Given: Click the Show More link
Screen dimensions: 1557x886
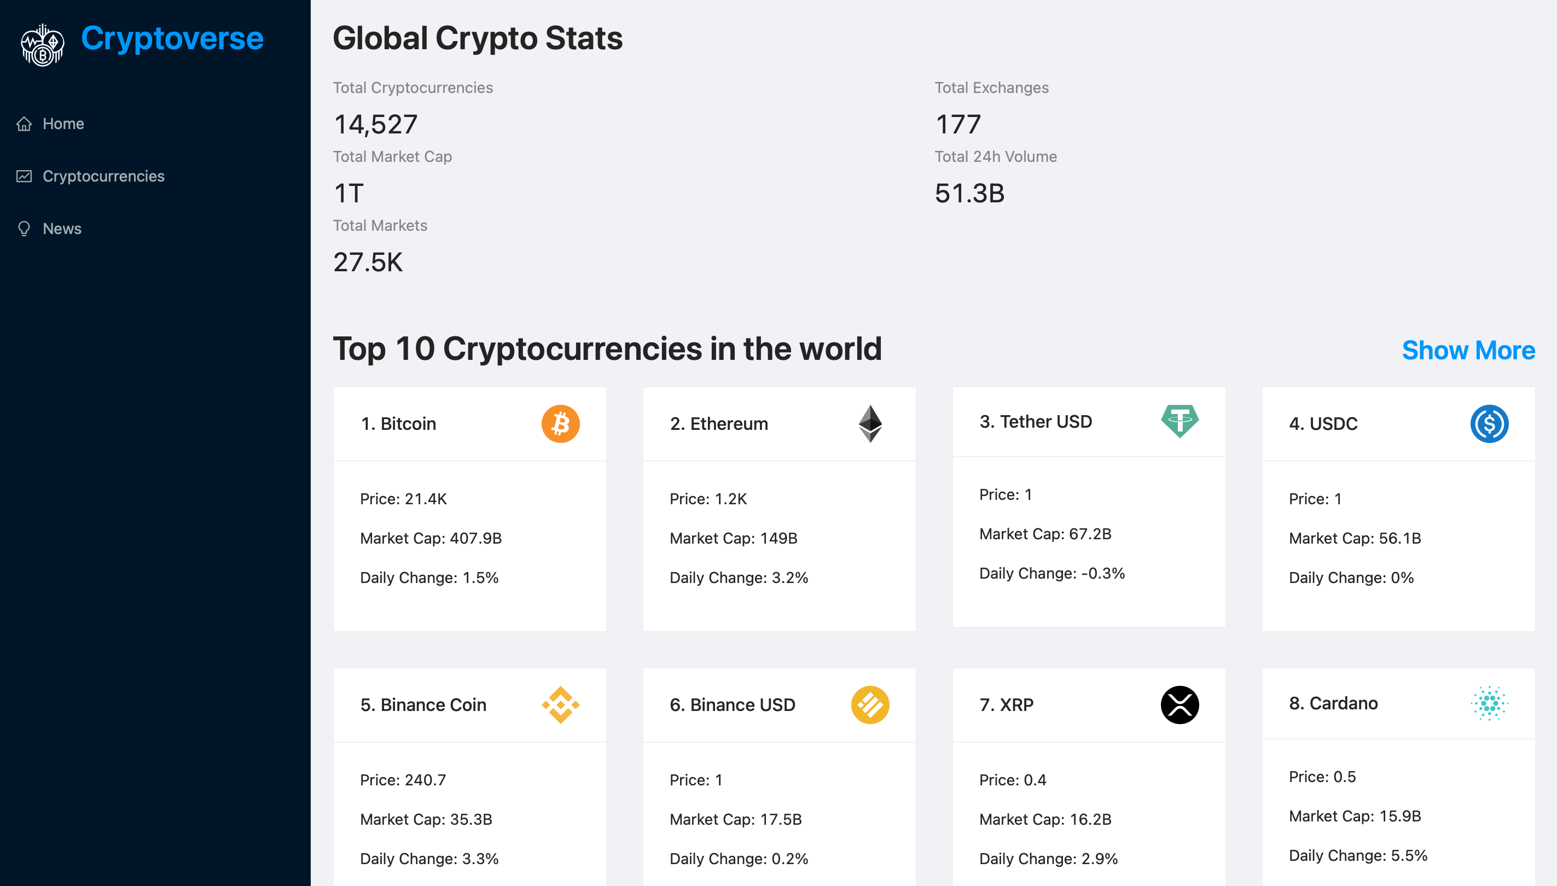Looking at the screenshot, I should pos(1469,351).
